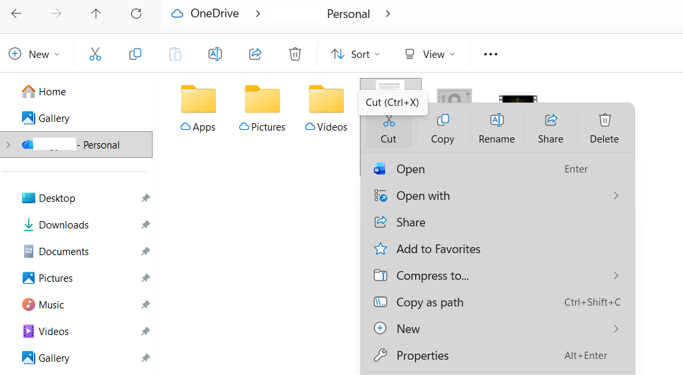Expand the Personal OneDrive tree node
Screen dimensions: 683x375
coord(8,145)
